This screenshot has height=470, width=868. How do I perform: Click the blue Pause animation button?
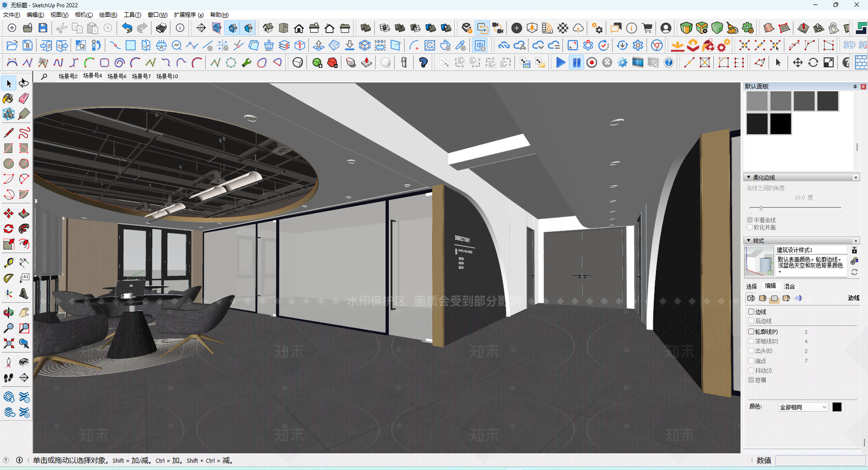tap(576, 62)
